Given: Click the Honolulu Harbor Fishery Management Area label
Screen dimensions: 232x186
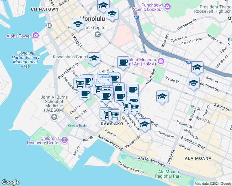Looking at the screenshot, I should (25, 60).
